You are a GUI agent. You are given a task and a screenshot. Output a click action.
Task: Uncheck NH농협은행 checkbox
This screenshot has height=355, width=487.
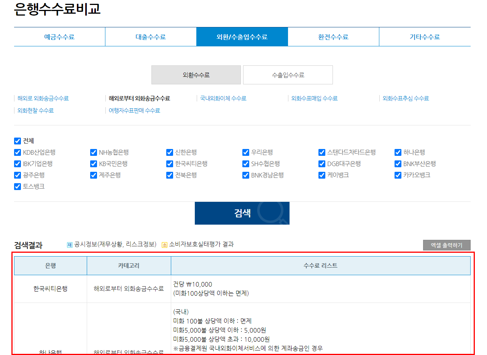tap(94, 152)
